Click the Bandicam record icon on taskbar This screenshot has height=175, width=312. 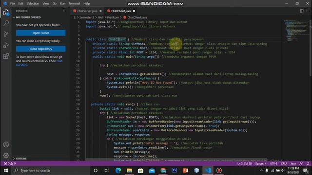point(219,171)
